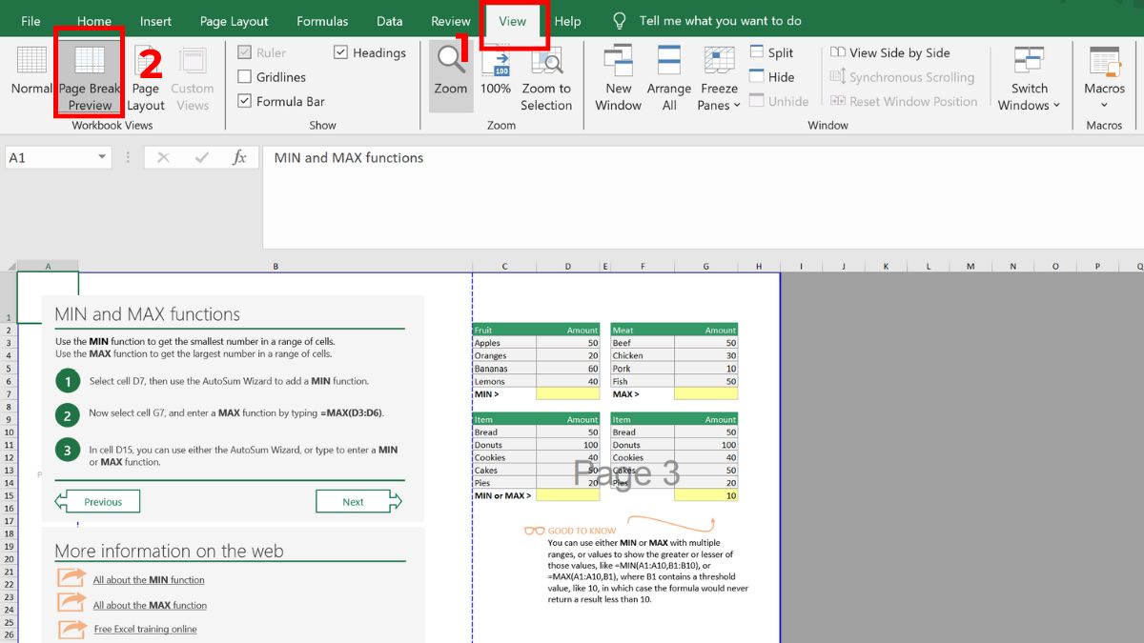Viewport: 1144px width, 643px height.
Task: Click the Tell me what you want field
Action: pos(720,20)
